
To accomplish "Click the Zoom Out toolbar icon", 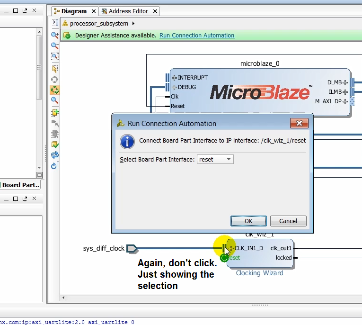I will click(55, 45).
